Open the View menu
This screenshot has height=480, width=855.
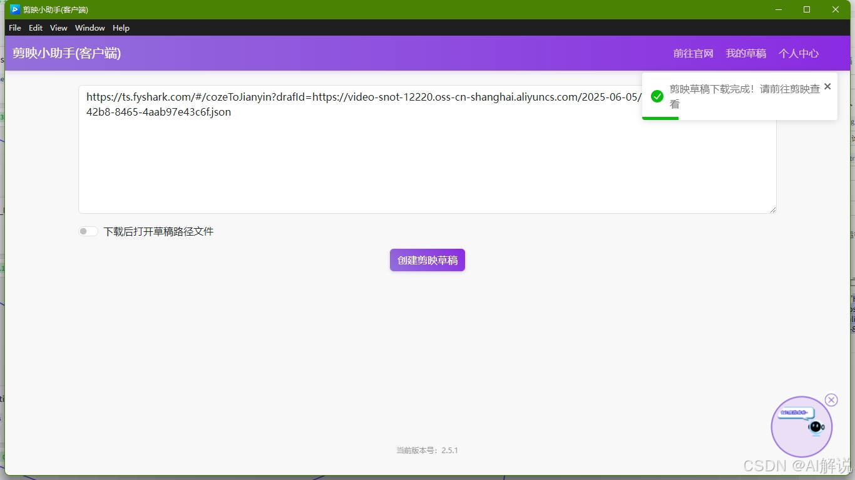pos(59,28)
